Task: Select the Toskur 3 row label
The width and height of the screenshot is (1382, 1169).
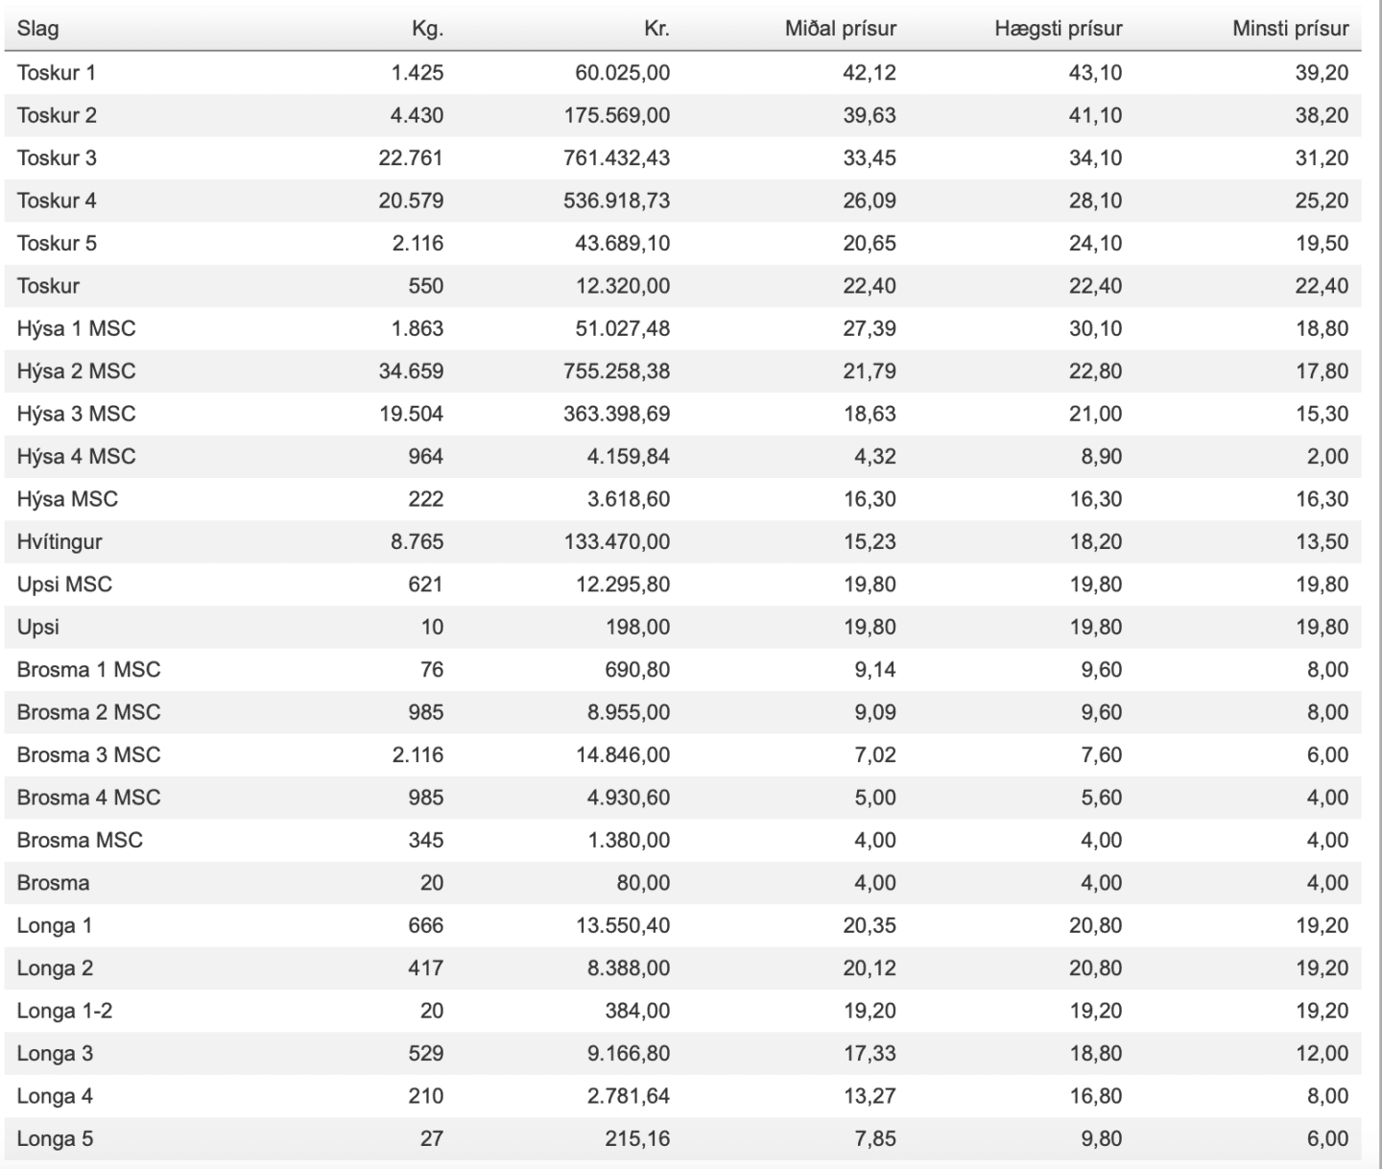Action: coord(57,158)
